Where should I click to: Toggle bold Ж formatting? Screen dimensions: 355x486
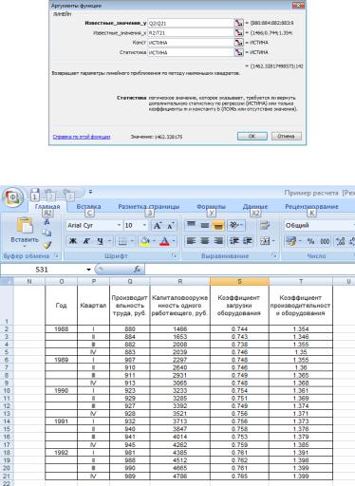[x=73, y=241]
